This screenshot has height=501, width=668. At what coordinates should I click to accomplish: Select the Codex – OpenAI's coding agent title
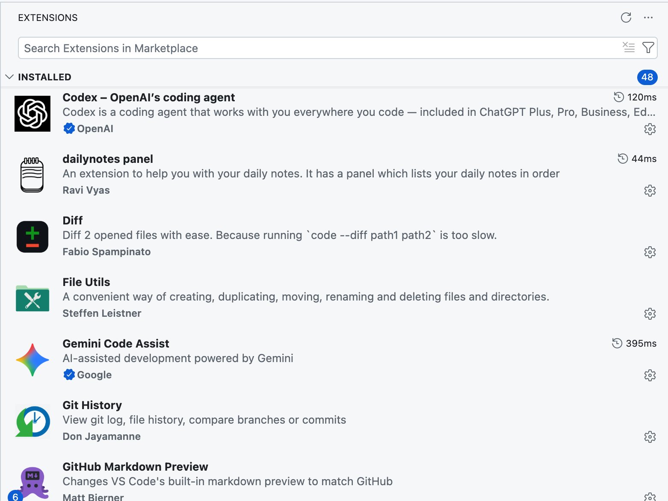[x=149, y=97]
